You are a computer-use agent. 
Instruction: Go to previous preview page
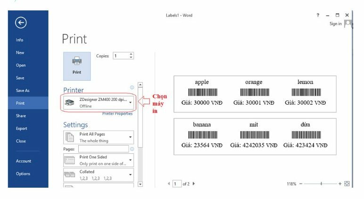pos(169,184)
